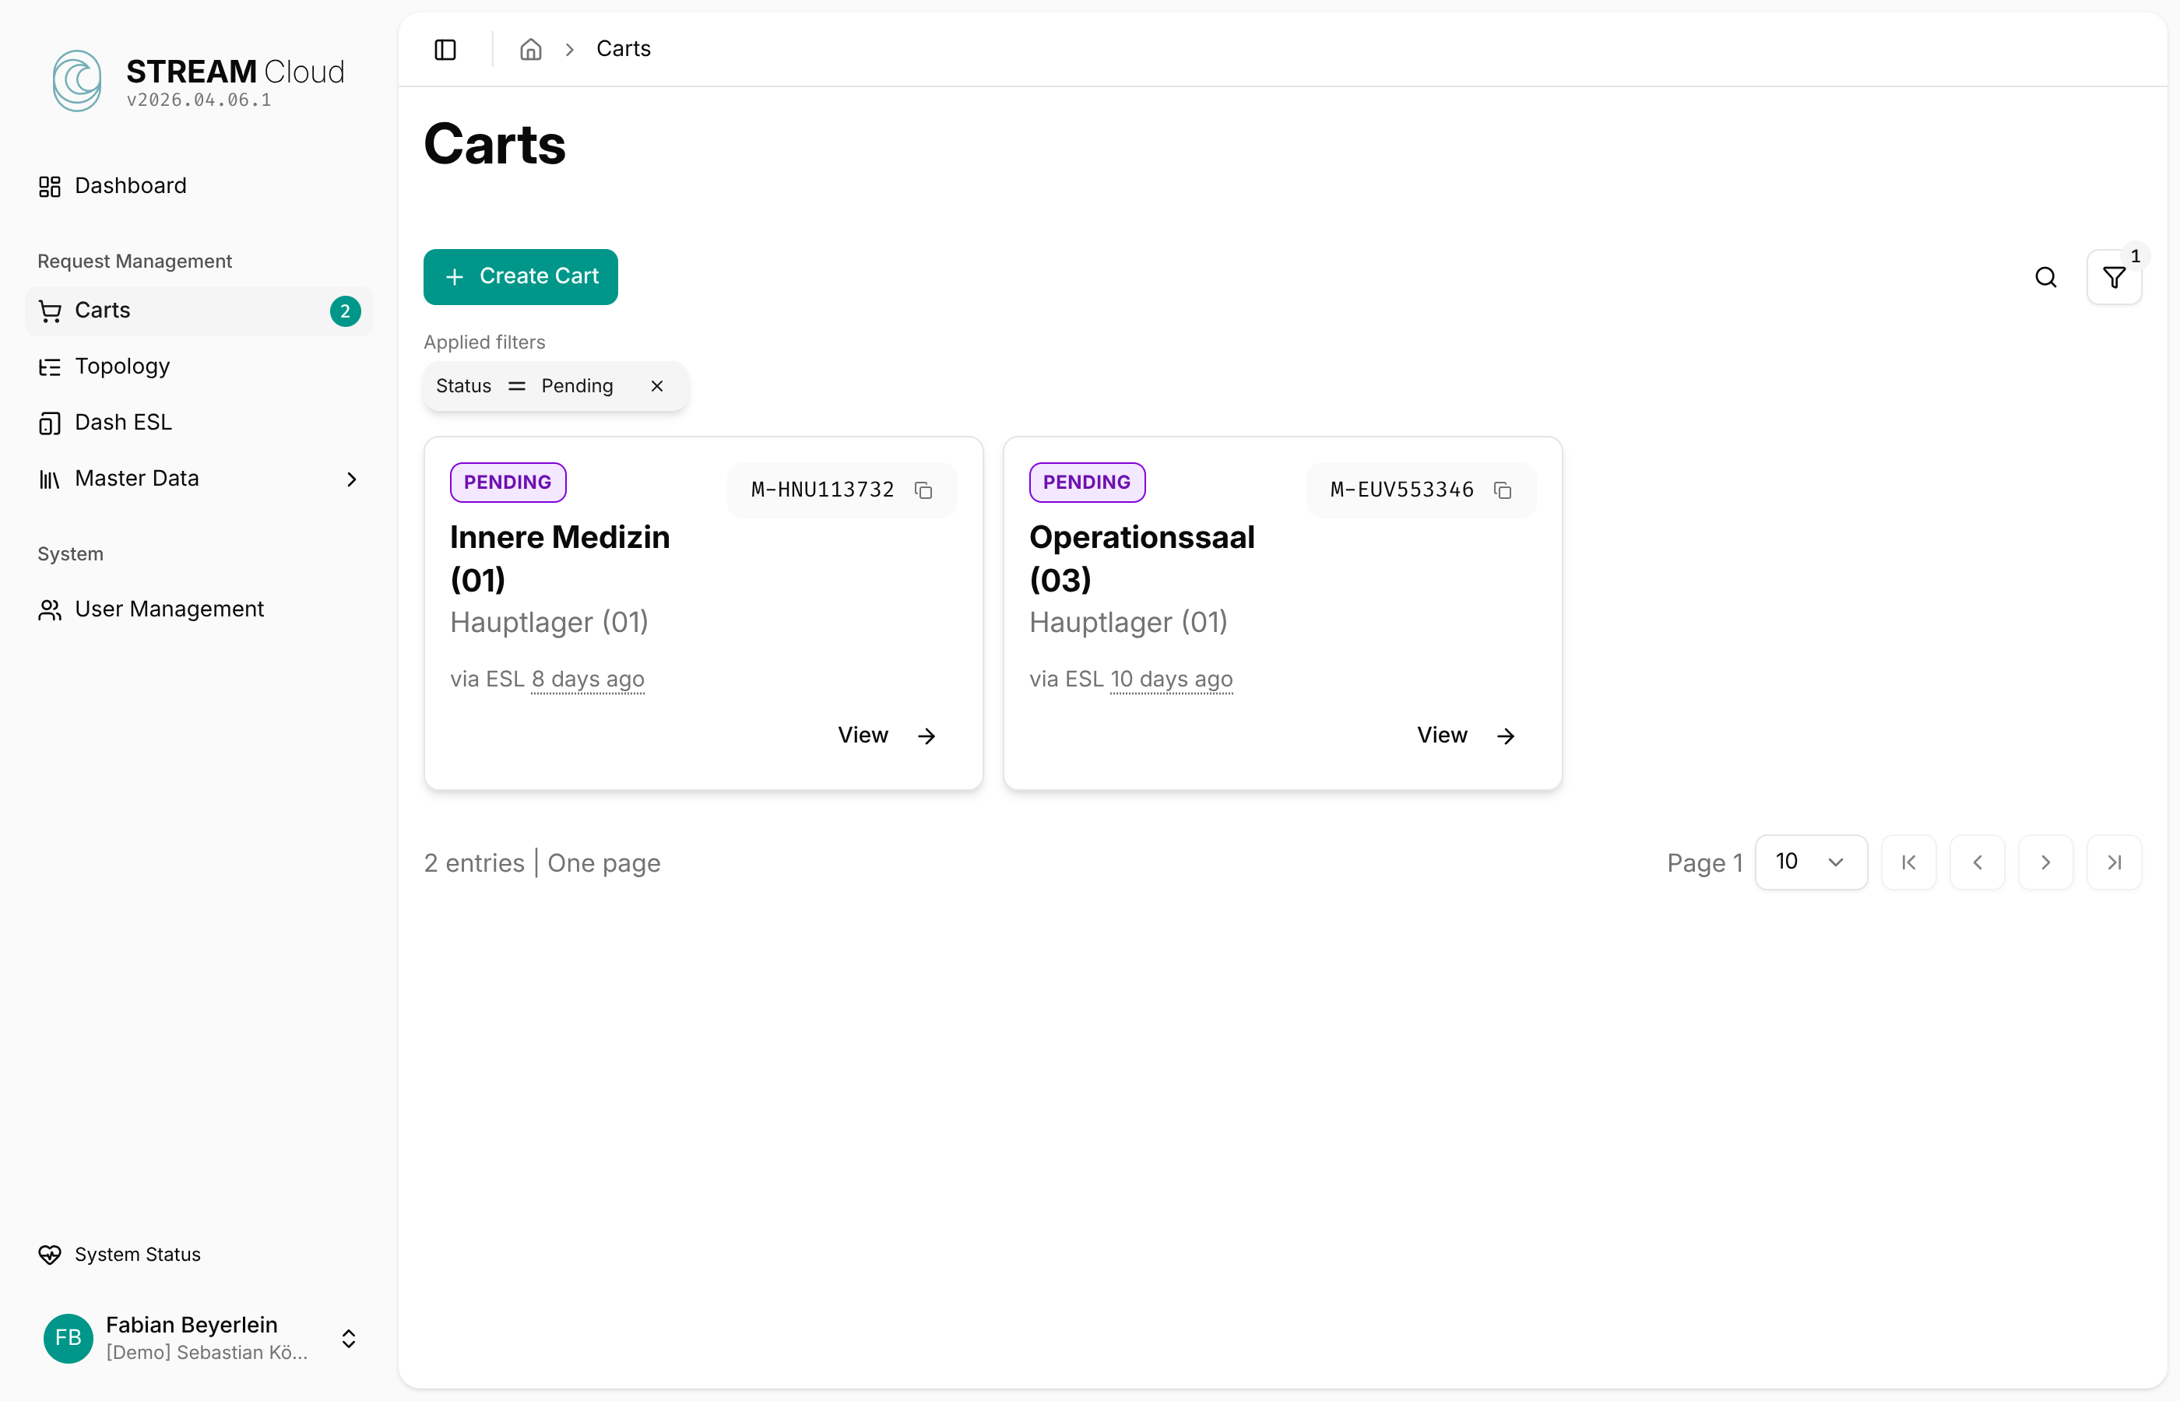Copy cart ID M-HNU113732
The width and height of the screenshot is (2180, 1401).
[924, 490]
